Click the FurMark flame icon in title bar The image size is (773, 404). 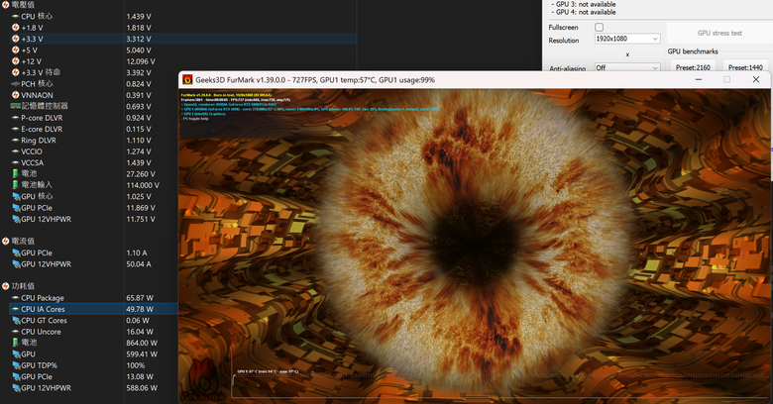click(x=187, y=79)
